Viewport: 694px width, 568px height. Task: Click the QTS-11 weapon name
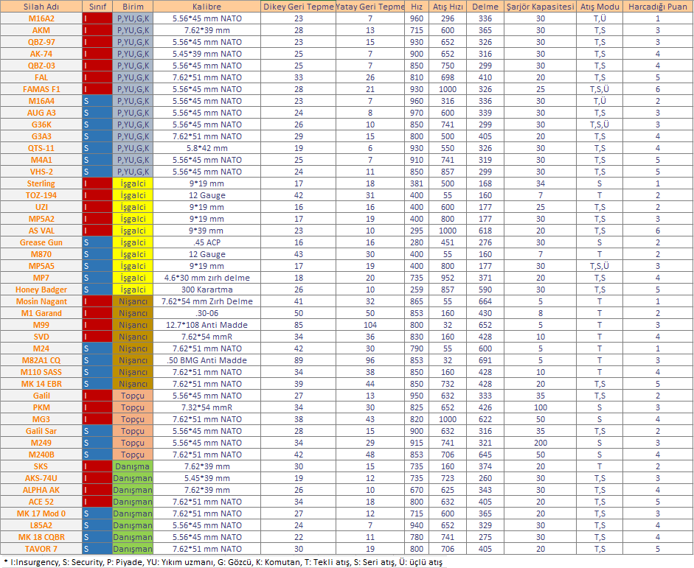41,148
